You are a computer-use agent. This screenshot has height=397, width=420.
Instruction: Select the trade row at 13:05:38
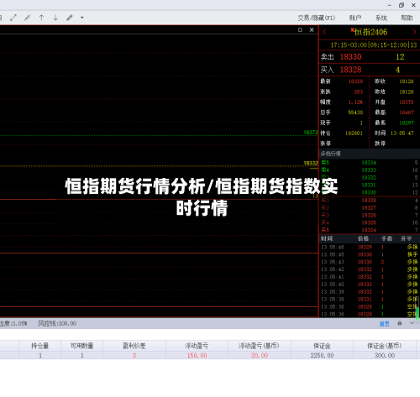point(369,299)
